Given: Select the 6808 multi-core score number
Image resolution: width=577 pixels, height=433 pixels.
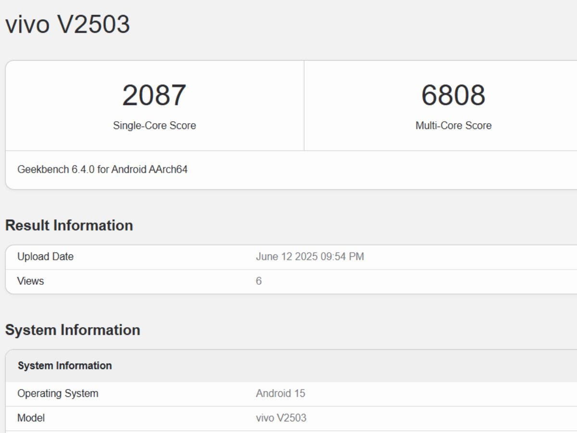Looking at the screenshot, I should 453,95.
